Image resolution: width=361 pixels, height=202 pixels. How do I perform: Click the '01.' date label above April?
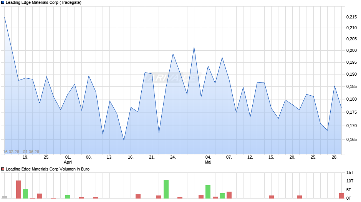pos(68,157)
